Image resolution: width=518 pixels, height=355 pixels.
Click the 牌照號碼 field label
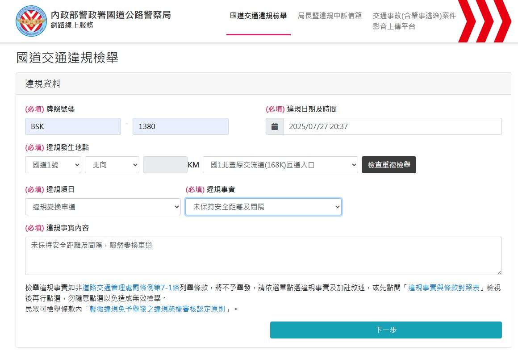60,109
